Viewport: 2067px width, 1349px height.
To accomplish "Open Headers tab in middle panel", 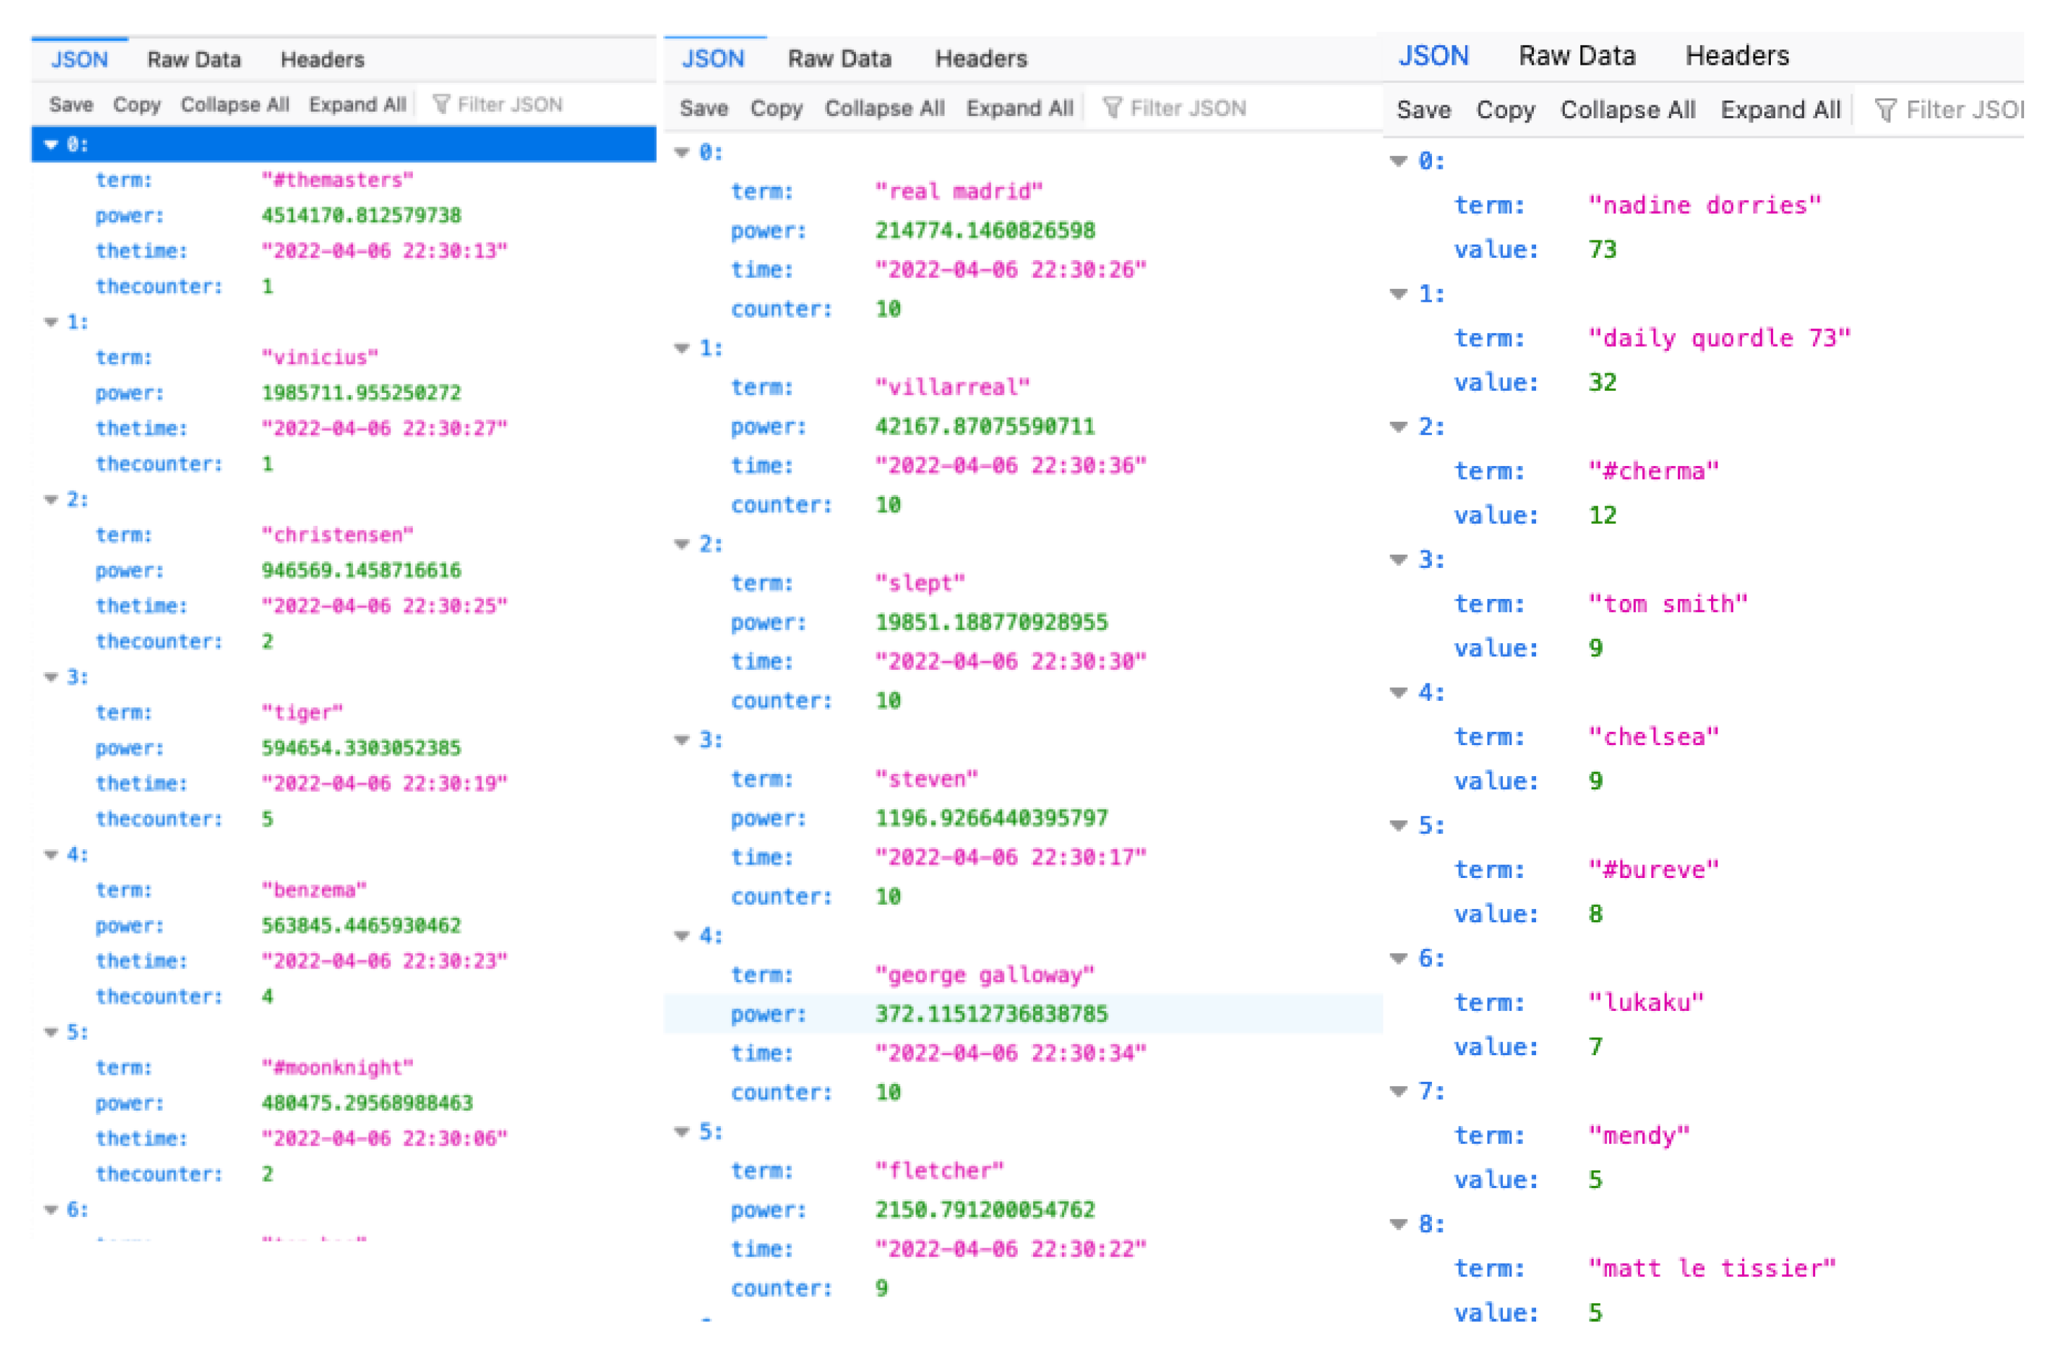I will 980,59.
